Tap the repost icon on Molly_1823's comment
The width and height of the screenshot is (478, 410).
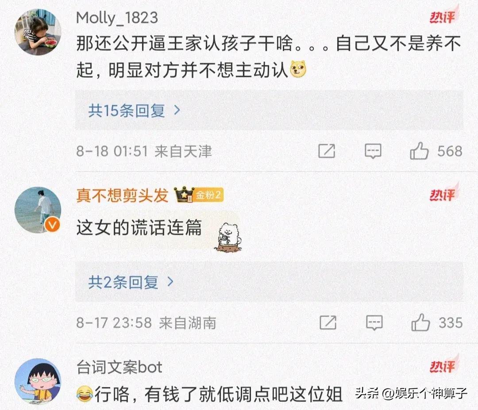pyautogui.click(x=327, y=151)
